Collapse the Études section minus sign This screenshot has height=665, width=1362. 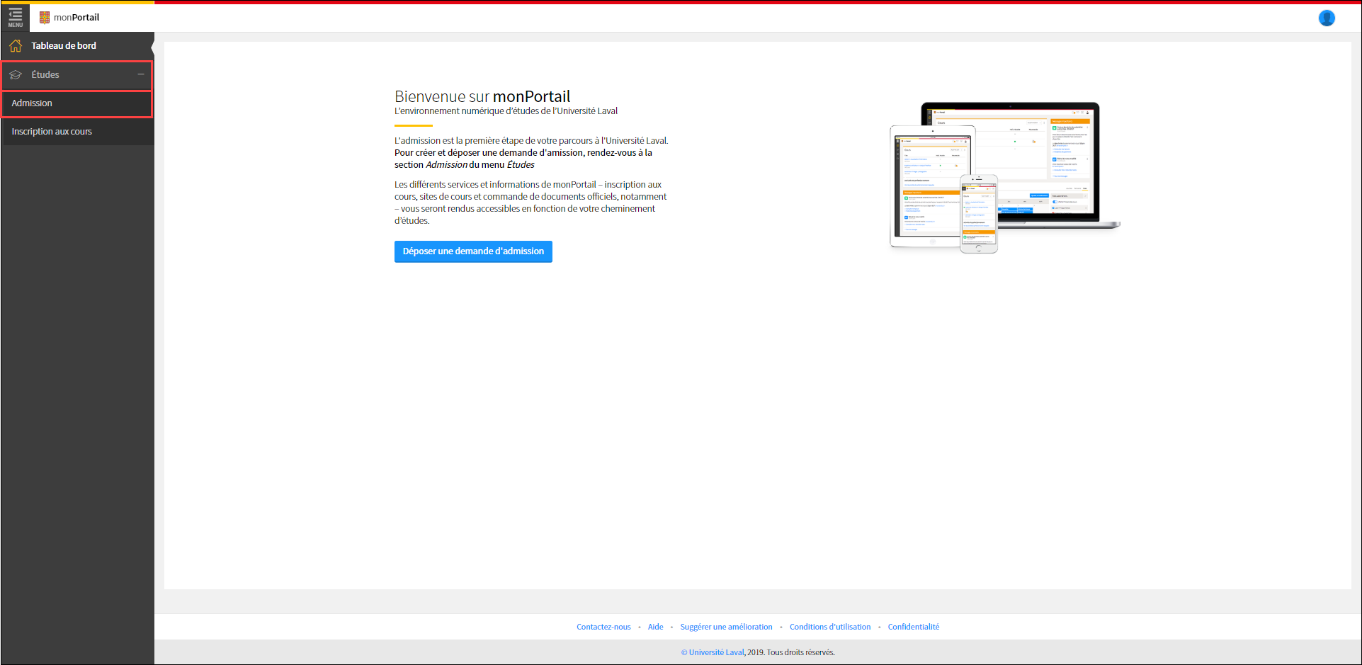coord(141,74)
